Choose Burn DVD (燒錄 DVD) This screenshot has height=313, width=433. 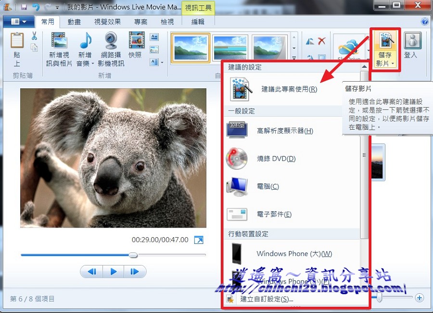(292, 158)
